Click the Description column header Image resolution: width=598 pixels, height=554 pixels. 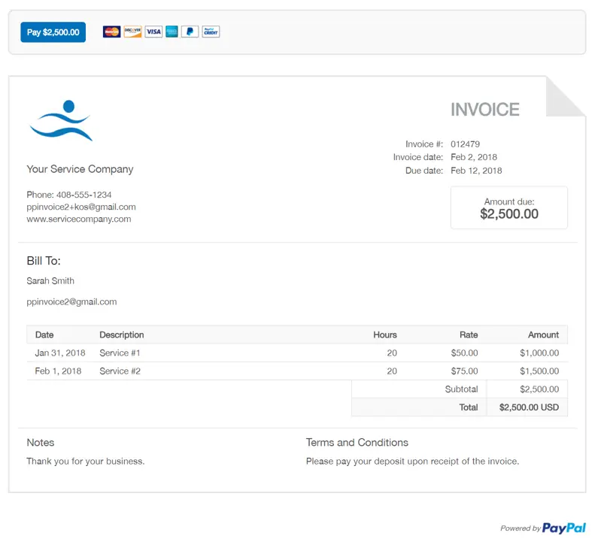(122, 335)
